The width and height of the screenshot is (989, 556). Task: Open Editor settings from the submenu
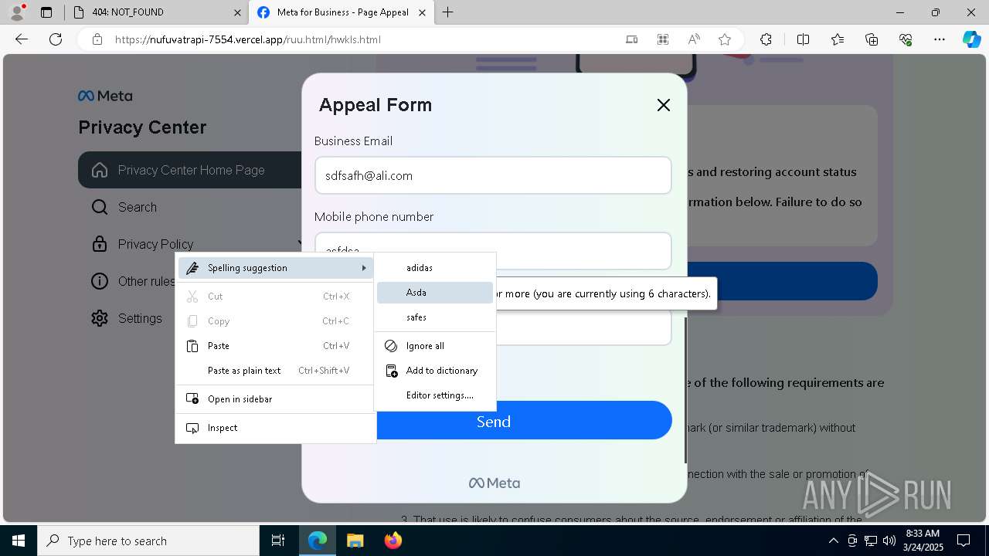pyautogui.click(x=434, y=395)
